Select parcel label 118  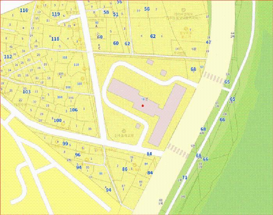click(55, 39)
